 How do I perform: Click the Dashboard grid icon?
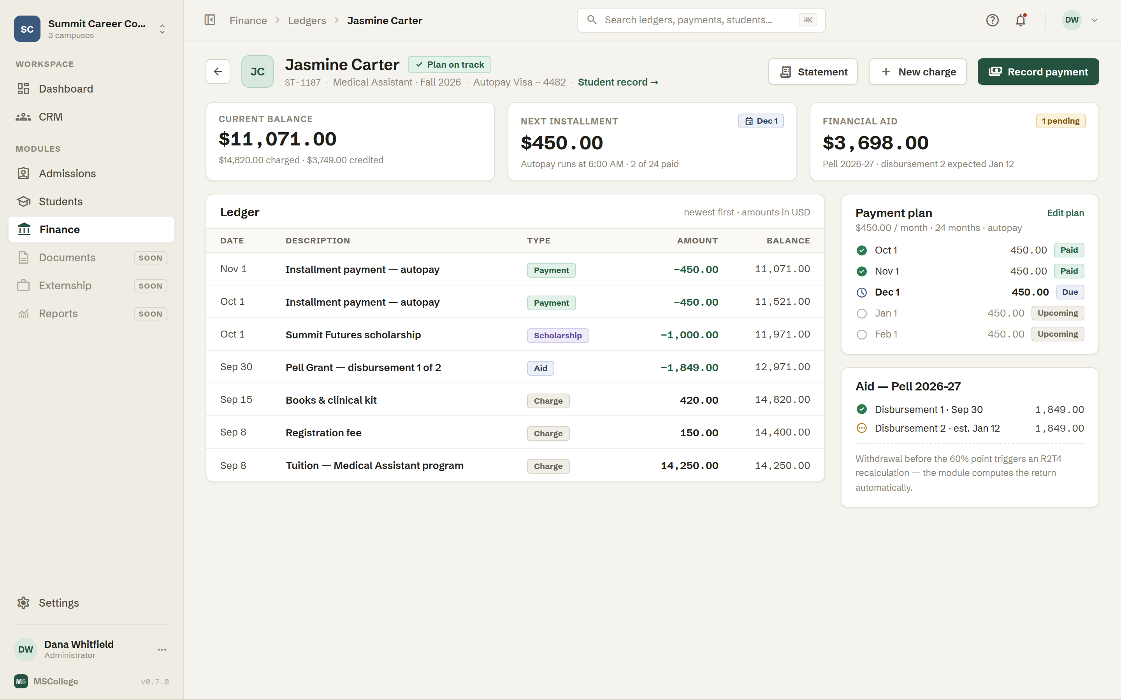pyautogui.click(x=23, y=89)
